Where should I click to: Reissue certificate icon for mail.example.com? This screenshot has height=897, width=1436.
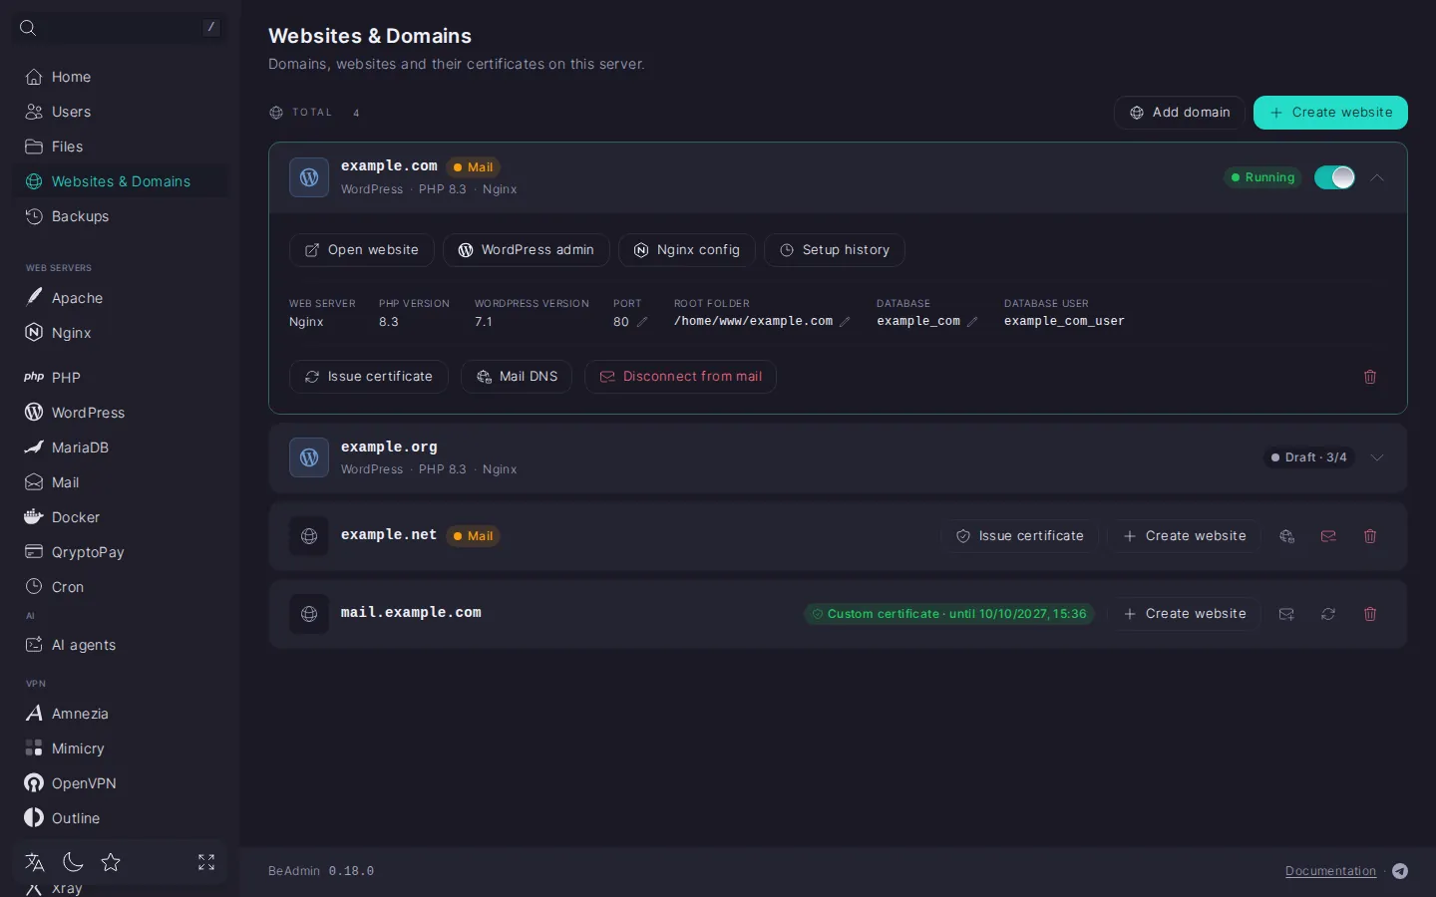(x=1328, y=614)
